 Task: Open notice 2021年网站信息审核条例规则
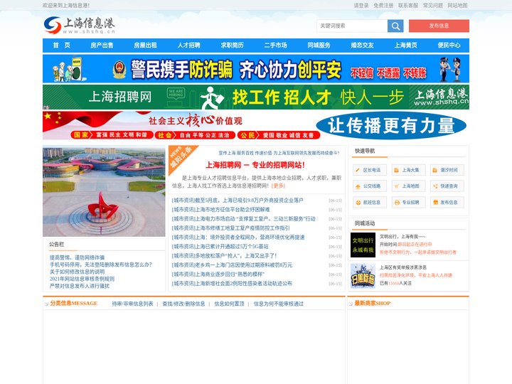coord(82,279)
